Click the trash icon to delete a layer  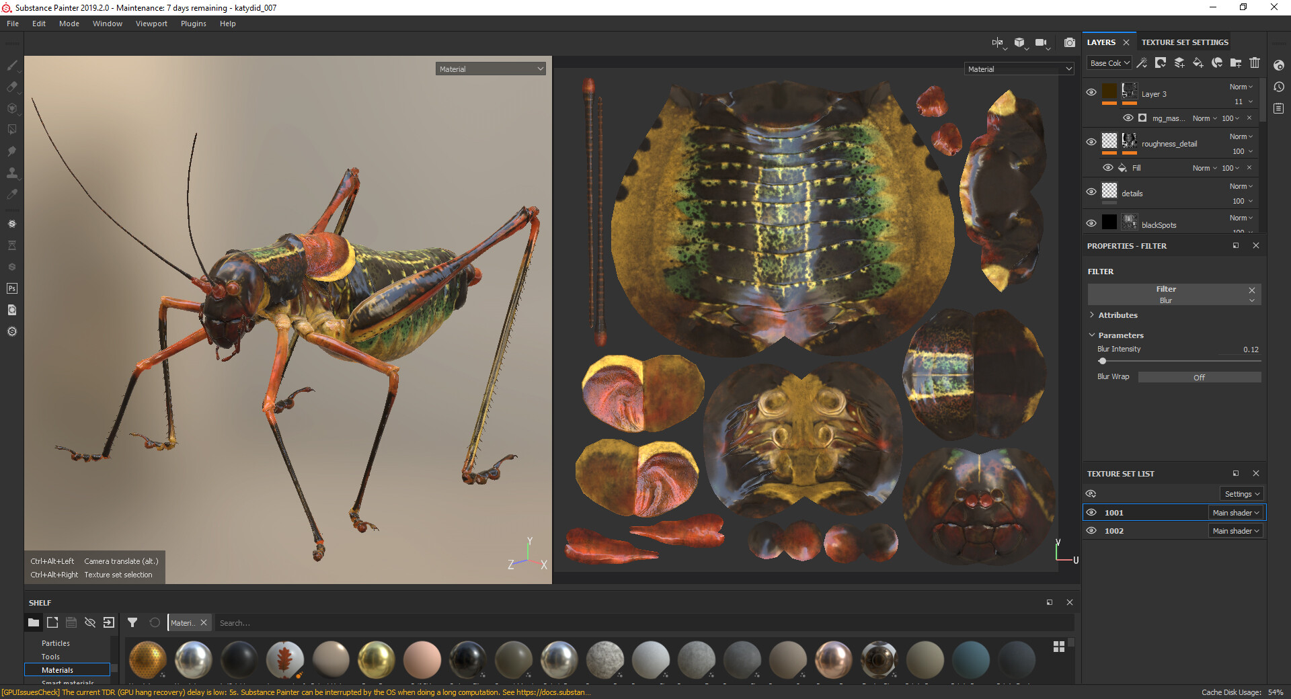point(1254,63)
